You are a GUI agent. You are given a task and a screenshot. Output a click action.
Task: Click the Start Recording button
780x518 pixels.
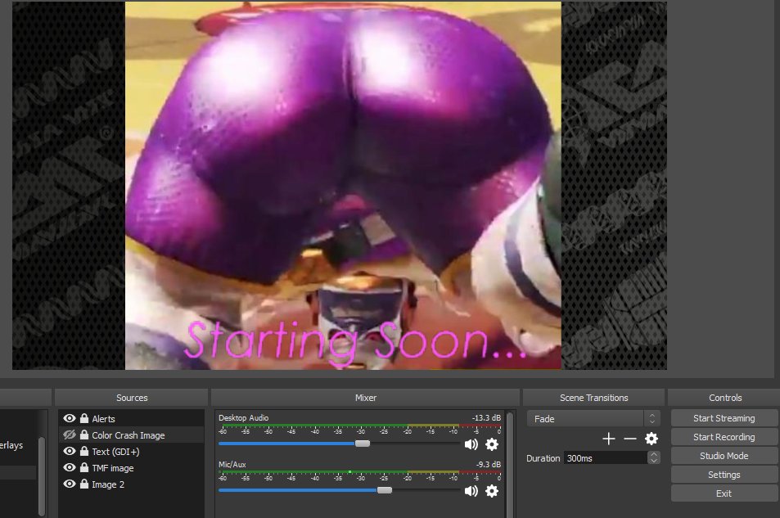[x=724, y=437]
